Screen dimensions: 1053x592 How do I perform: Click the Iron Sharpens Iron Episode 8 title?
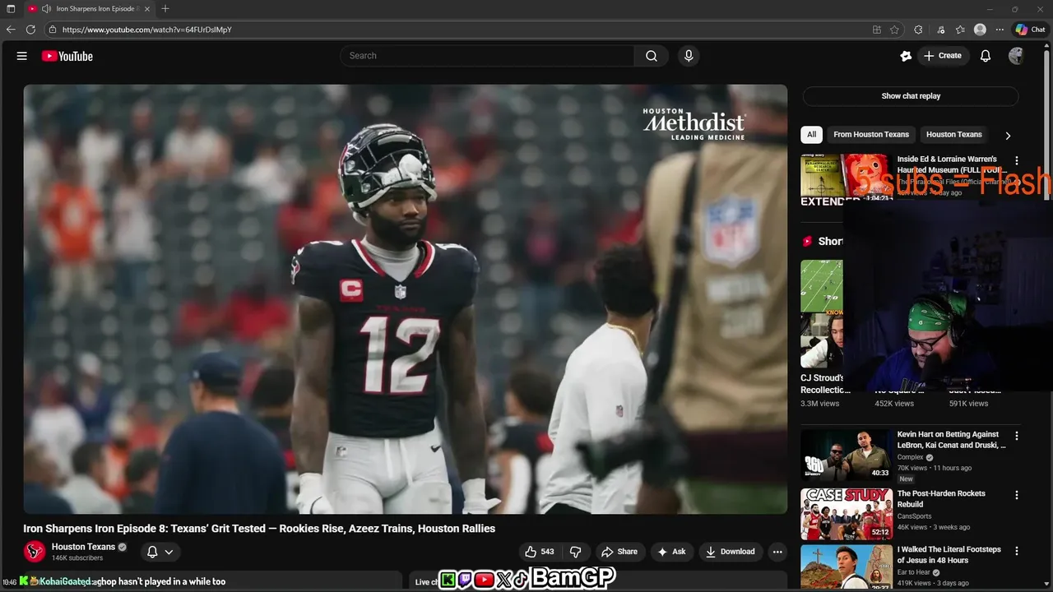click(259, 529)
